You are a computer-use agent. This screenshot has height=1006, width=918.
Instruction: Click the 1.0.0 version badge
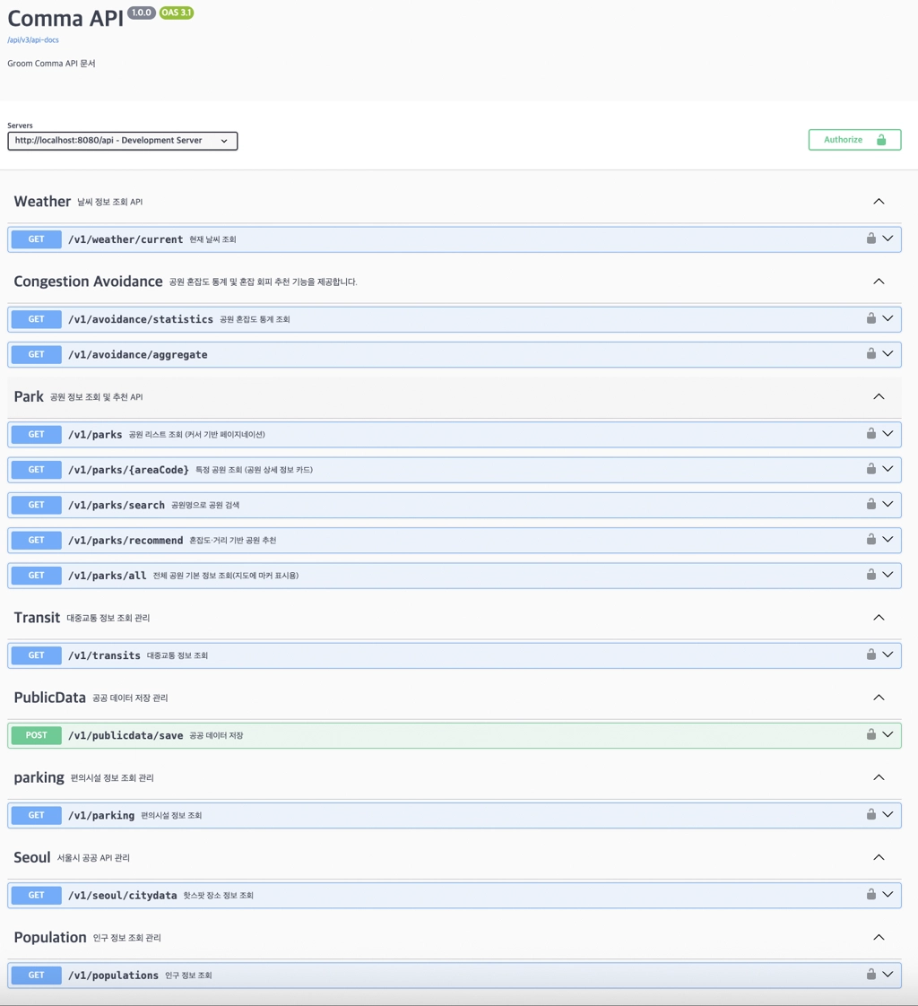[142, 13]
